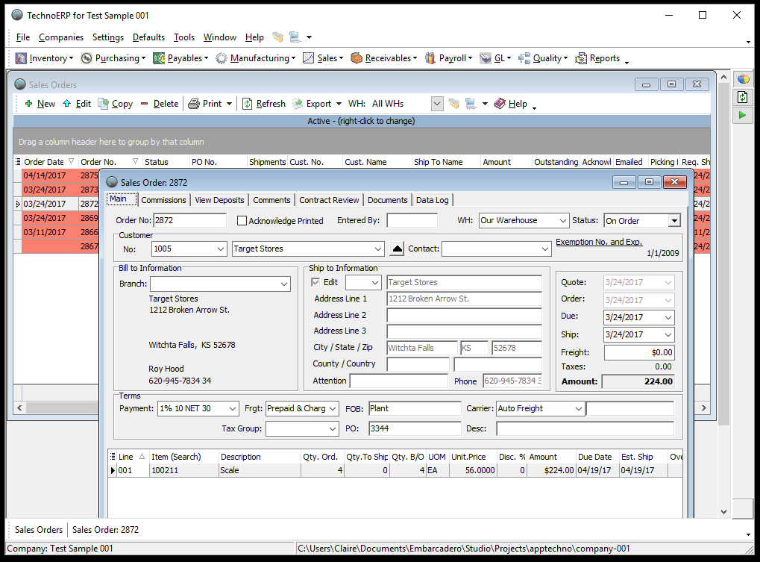Click the FOB field containing Plant
The width and height of the screenshot is (760, 562).
pos(415,409)
